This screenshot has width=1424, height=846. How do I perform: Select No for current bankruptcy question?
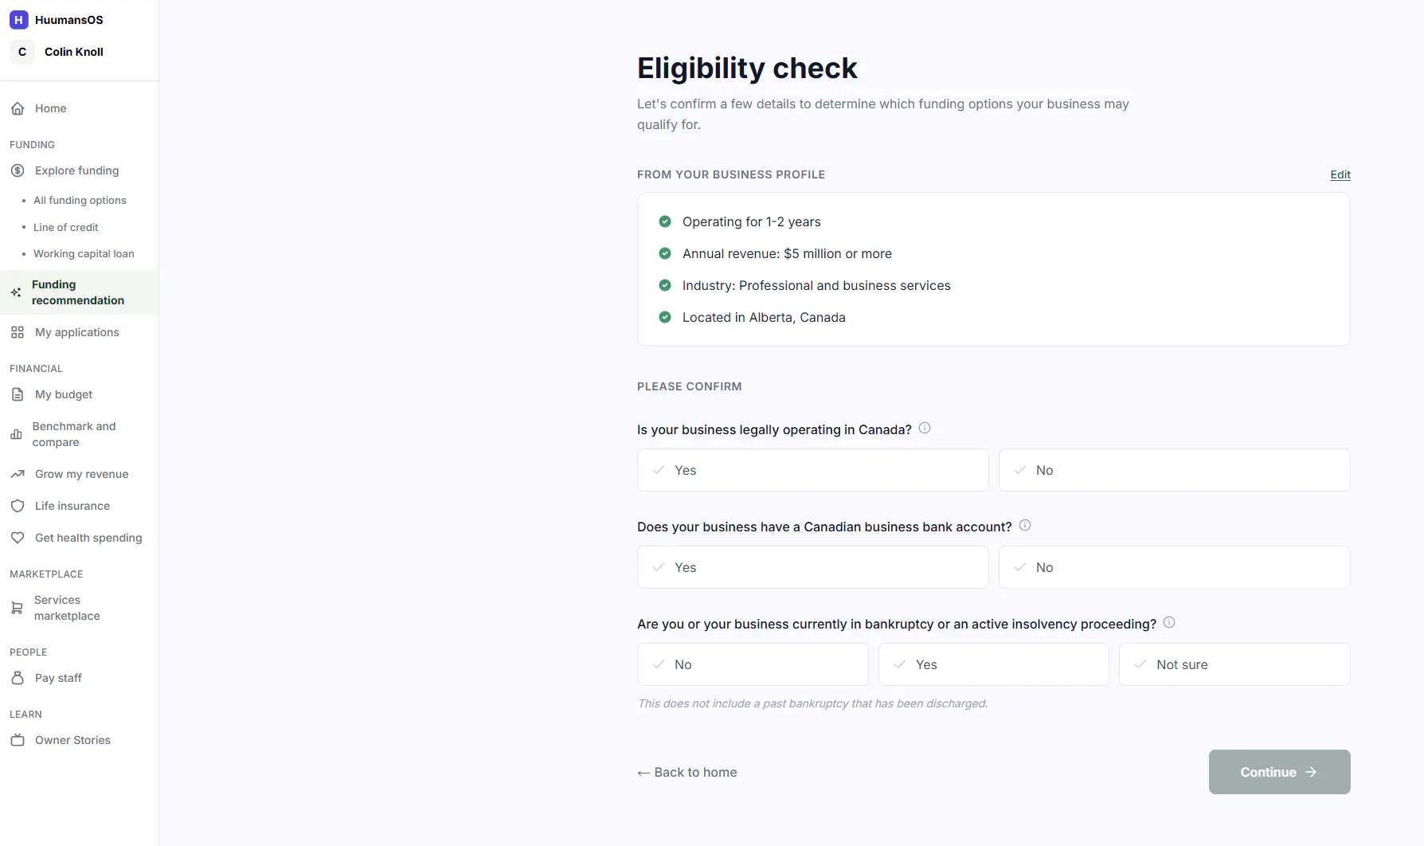click(753, 664)
